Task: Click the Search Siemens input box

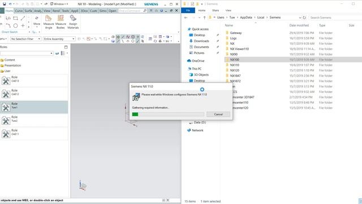Action: (335, 18)
